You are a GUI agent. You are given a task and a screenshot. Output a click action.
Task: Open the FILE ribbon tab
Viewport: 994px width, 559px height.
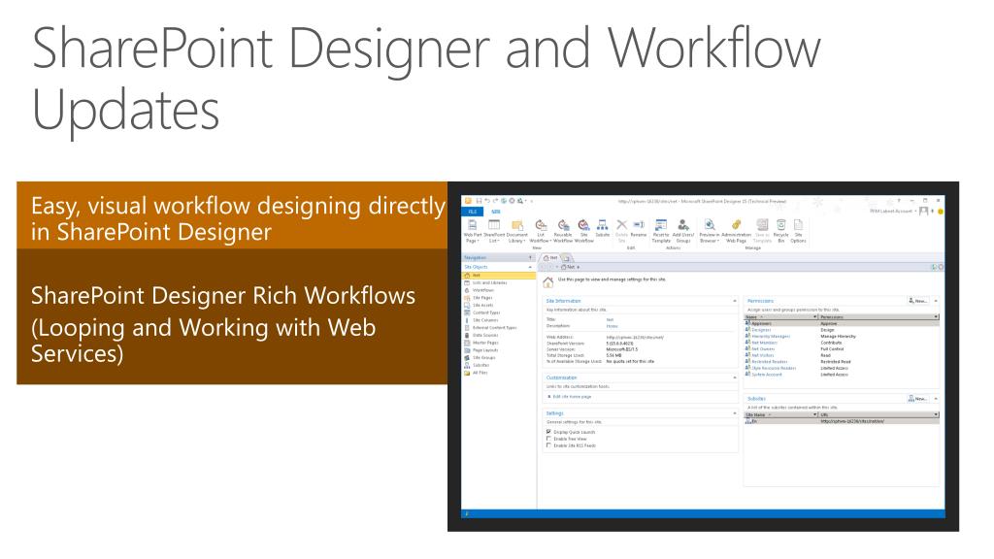coord(473,212)
